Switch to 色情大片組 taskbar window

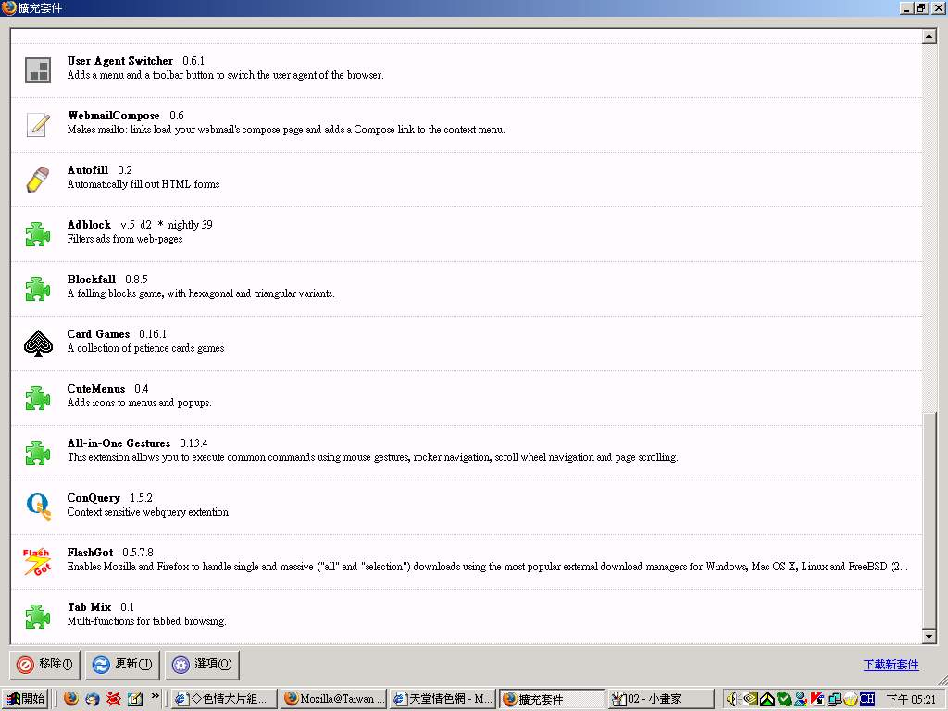225,699
